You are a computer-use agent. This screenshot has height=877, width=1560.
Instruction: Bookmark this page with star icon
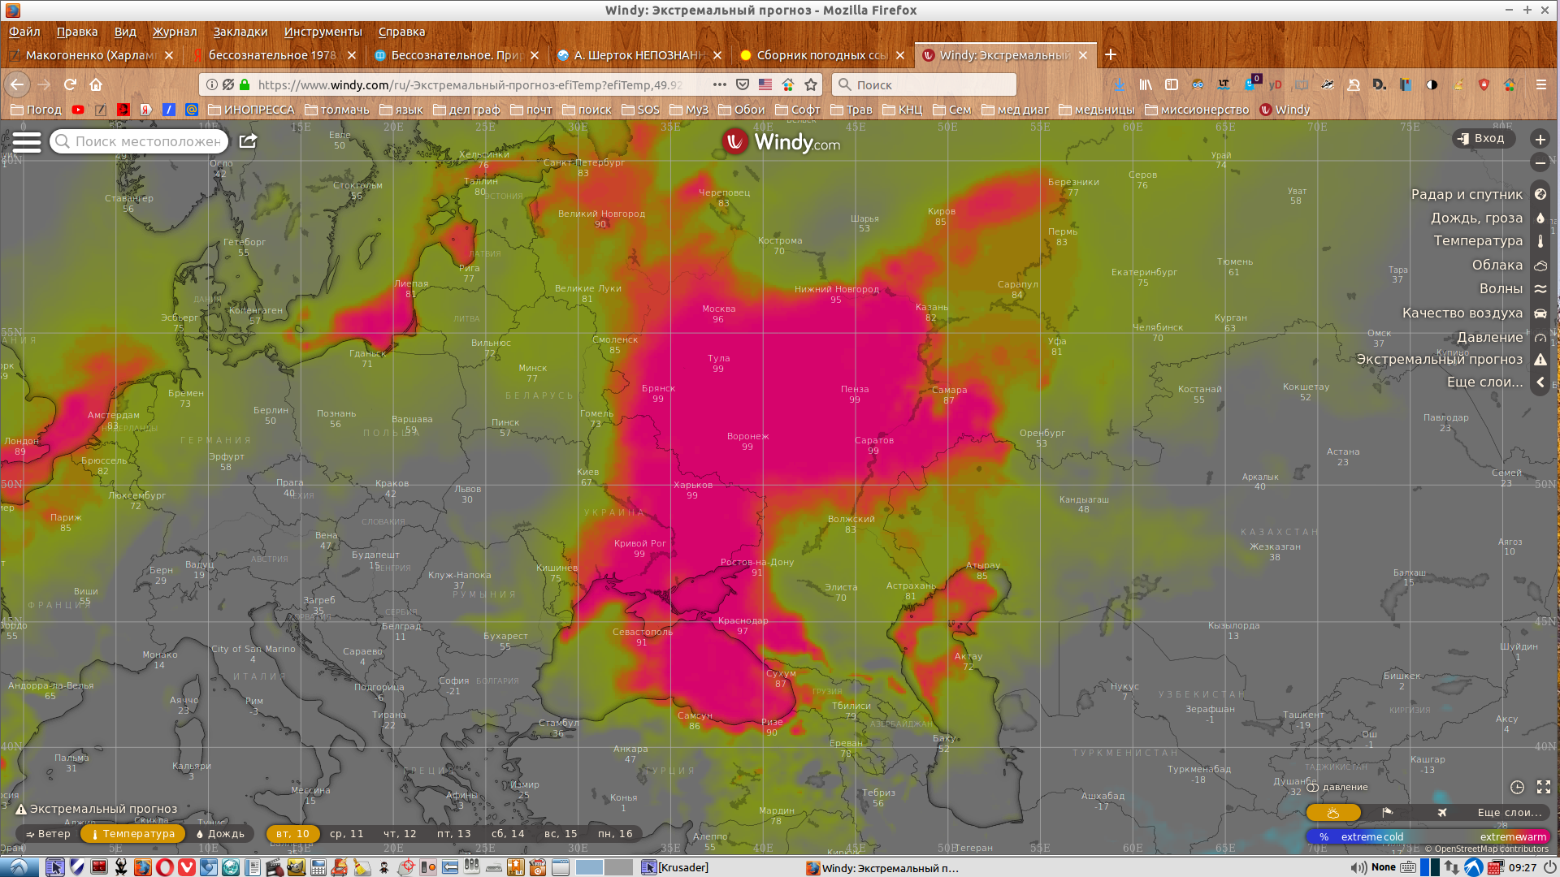(x=810, y=84)
